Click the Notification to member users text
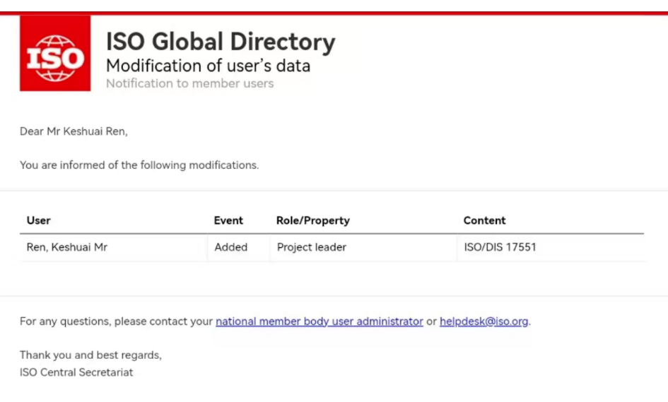This screenshot has height=402, width=668. coord(189,83)
